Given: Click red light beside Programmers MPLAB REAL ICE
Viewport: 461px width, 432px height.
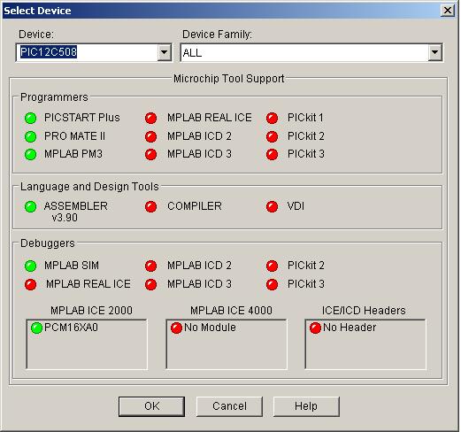Looking at the screenshot, I should (150, 118).
